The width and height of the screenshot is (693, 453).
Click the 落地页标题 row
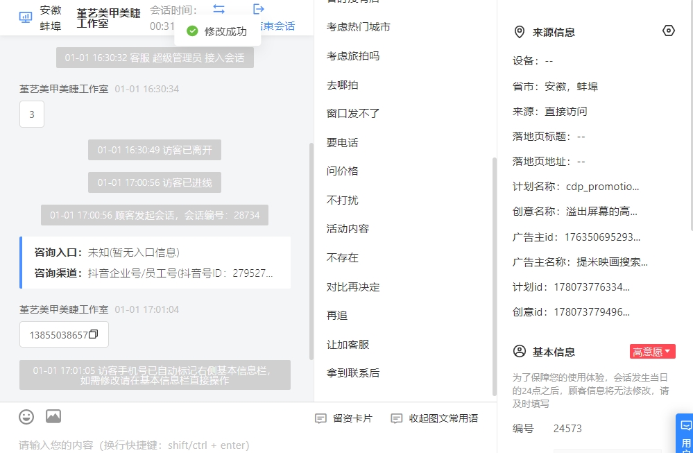[549, 137]
